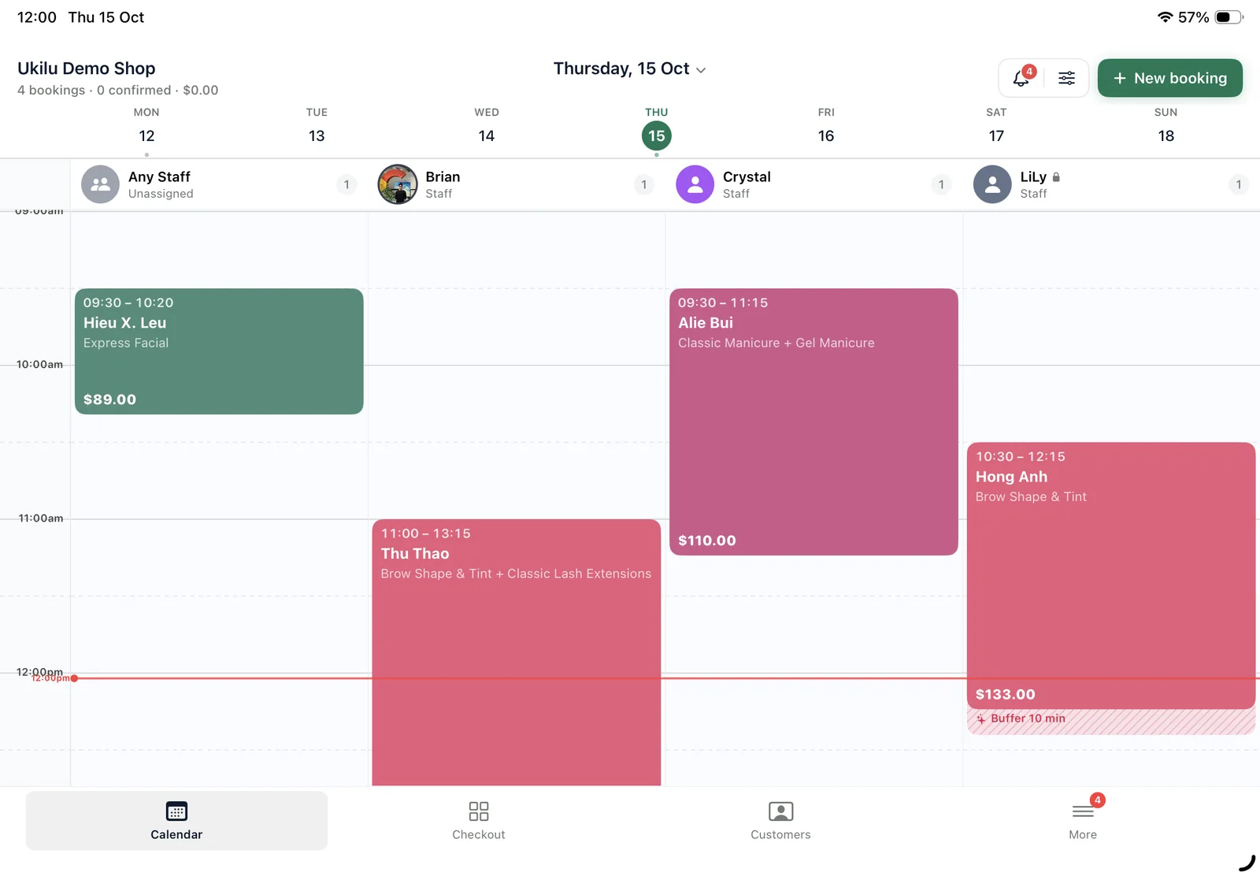Screen dimensions: 1260x876
Task: Tap the New booking button
Action: pos(1169,78)
